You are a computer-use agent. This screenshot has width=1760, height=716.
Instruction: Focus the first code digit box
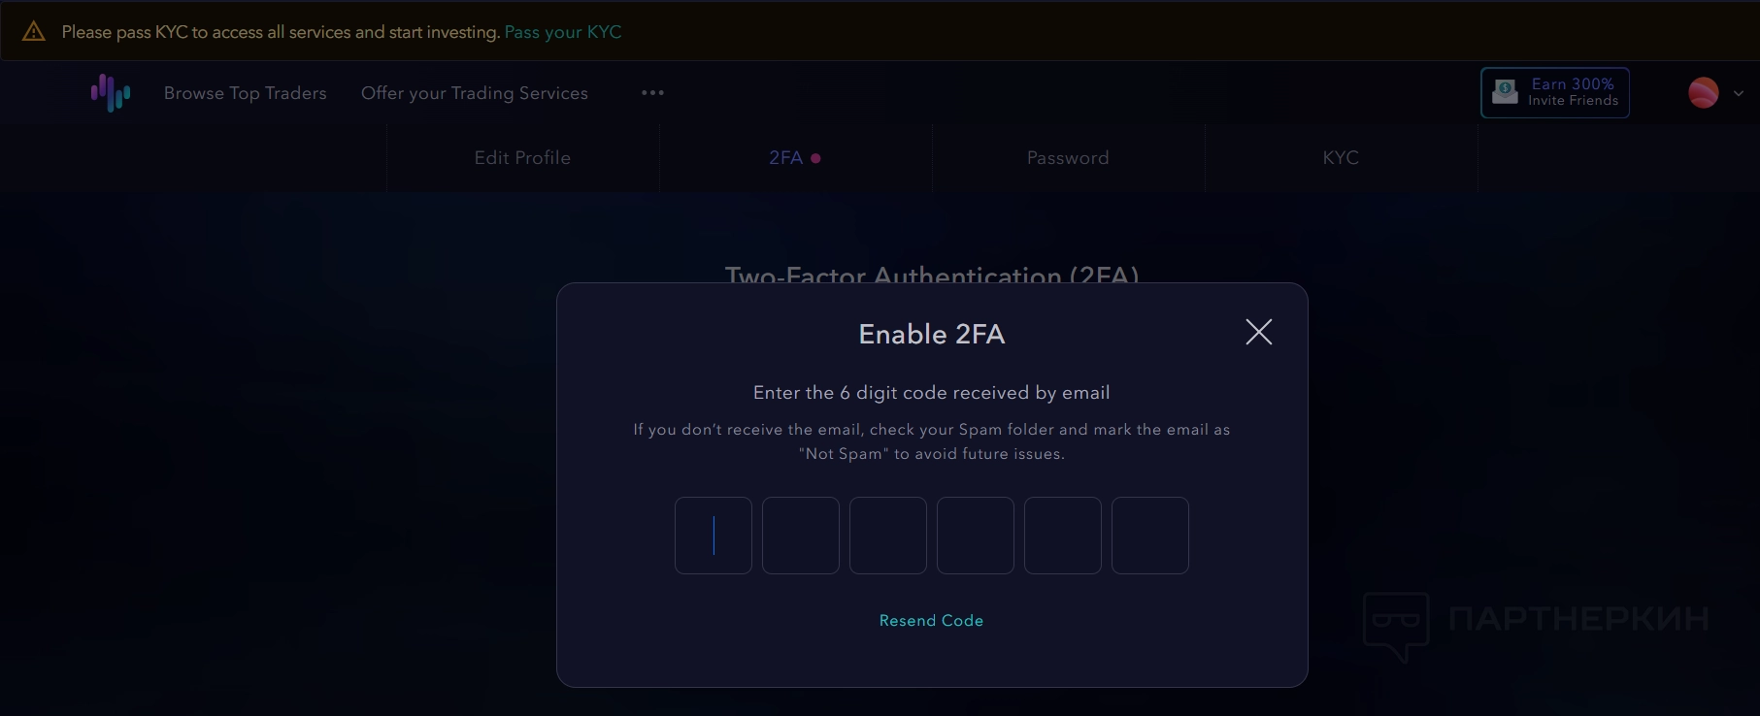714,536
